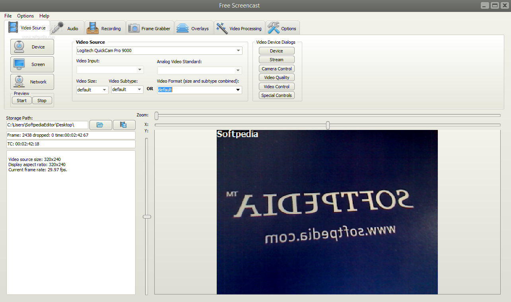The width and height of the screenshot is (511, 302).
Task: Click the magic wand icon on Video Processing tab
Action: pyautogui.click(x=222, y=28)
